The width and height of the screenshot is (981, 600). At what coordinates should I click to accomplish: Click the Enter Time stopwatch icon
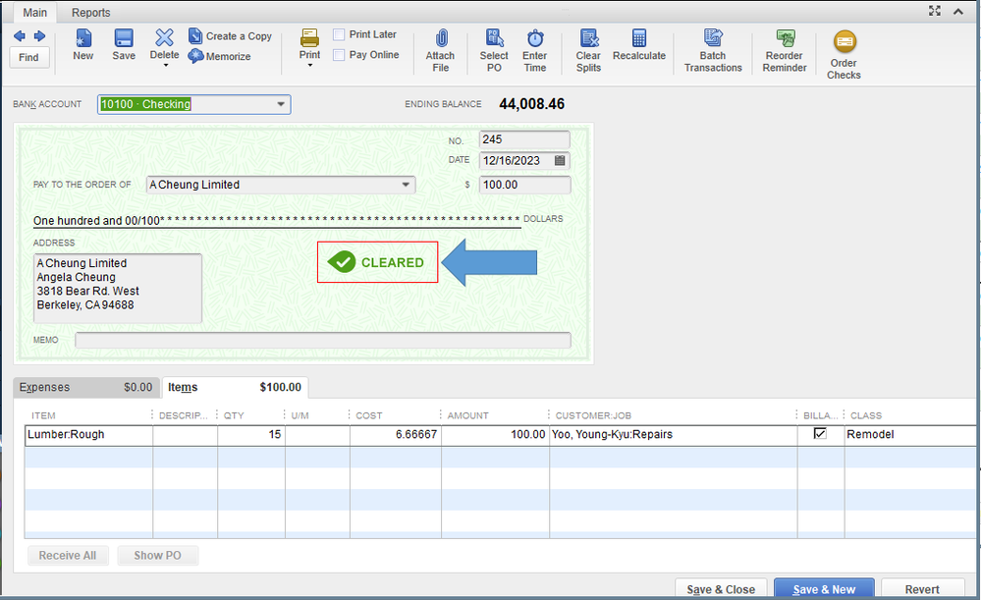point(535,38)
